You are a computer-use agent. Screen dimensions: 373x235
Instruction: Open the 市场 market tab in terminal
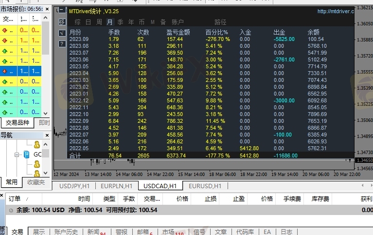click(x=173, y=232)
